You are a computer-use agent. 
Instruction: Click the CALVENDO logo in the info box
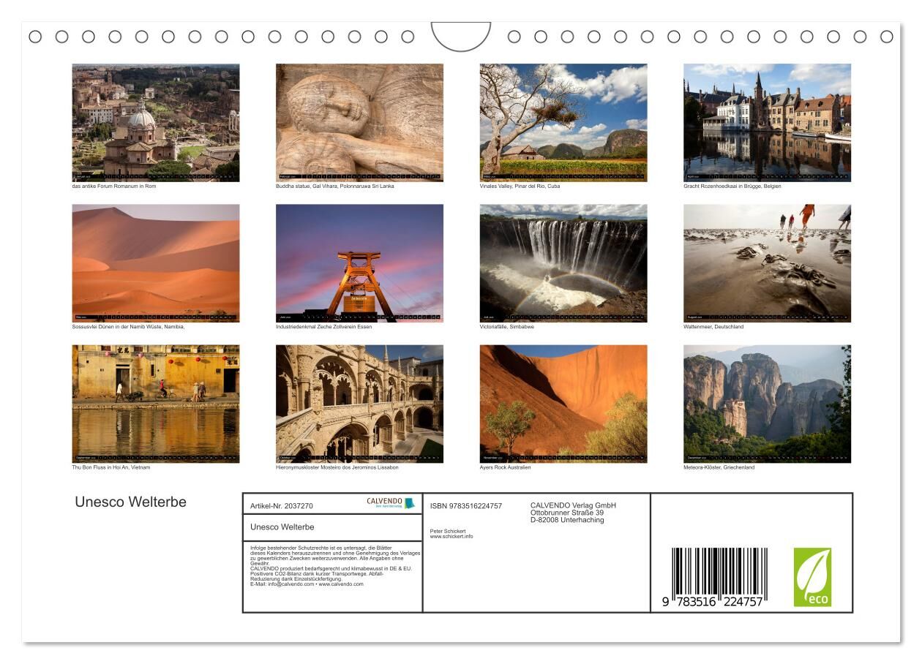click(391, 503)
